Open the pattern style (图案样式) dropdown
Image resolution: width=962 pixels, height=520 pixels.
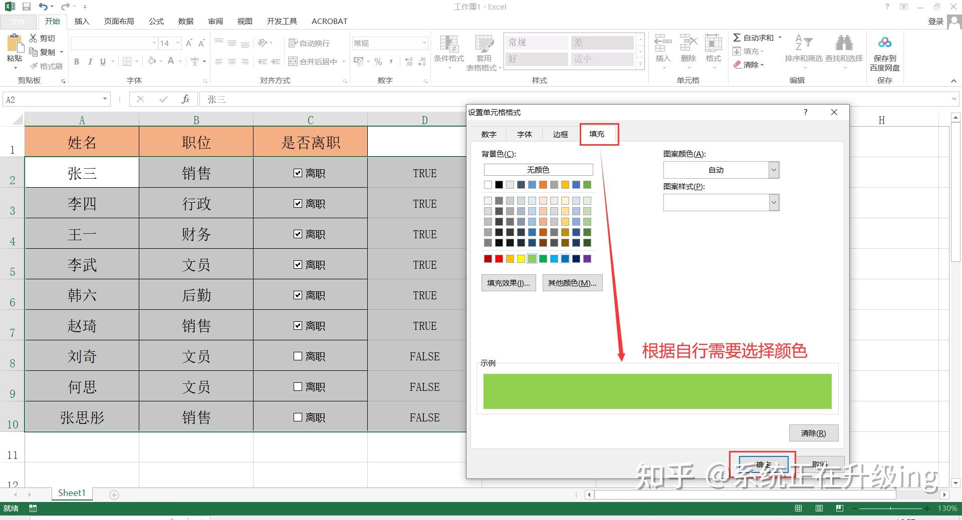[774, 203]
